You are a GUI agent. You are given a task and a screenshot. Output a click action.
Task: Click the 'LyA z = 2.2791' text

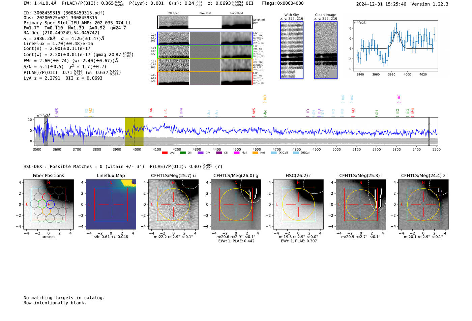pyautogui.click(x=42, y=78)
